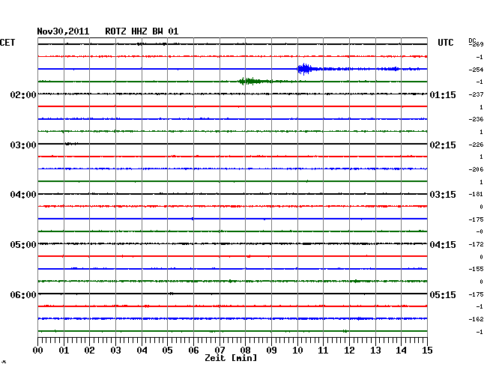Click the x-axis tick label 14
The width and height of the screenshot is (487, 370).
pyautogui.click(x=401, y=351)
